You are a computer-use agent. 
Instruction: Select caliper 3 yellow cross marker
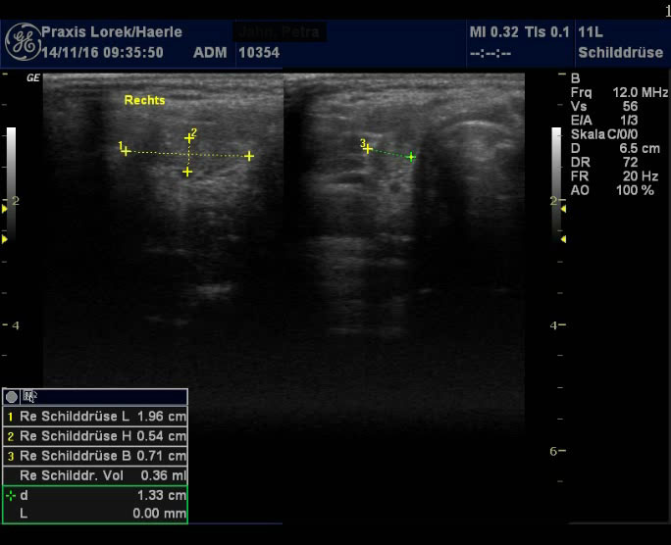pos(368,149)
